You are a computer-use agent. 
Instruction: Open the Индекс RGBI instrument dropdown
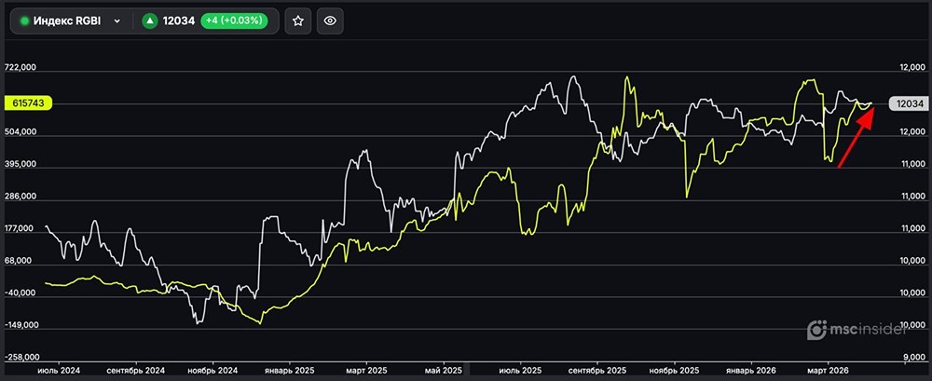click(x=72, y=20)
